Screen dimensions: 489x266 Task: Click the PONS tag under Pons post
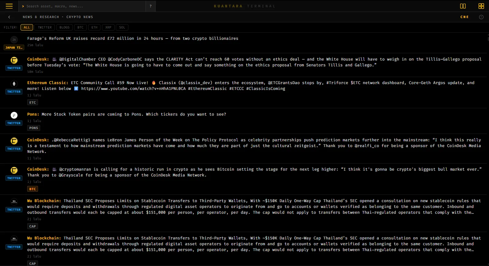click(x=34, y=128)
